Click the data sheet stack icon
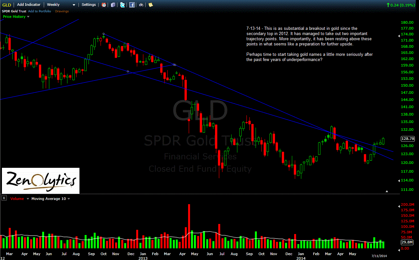This screenshot has width=419, height=260. pos(113,5)
